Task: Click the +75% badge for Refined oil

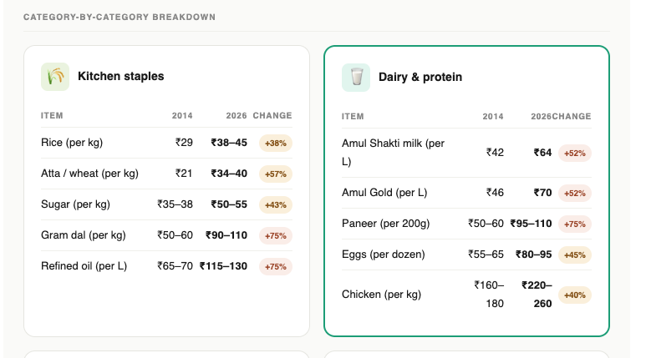Action: pyautogui.click(x=276, y=267)
